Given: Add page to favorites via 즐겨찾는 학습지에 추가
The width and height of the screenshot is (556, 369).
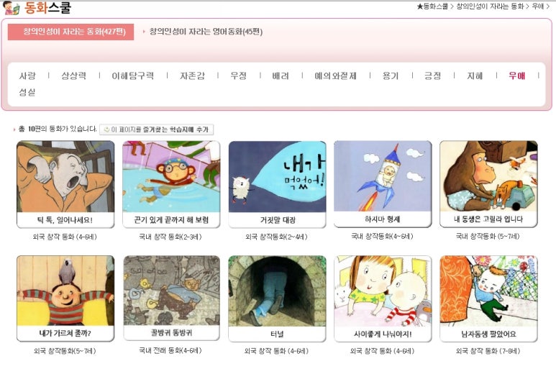Looking at the screenshot, I should pyautogui.click(x=156, y=129).
